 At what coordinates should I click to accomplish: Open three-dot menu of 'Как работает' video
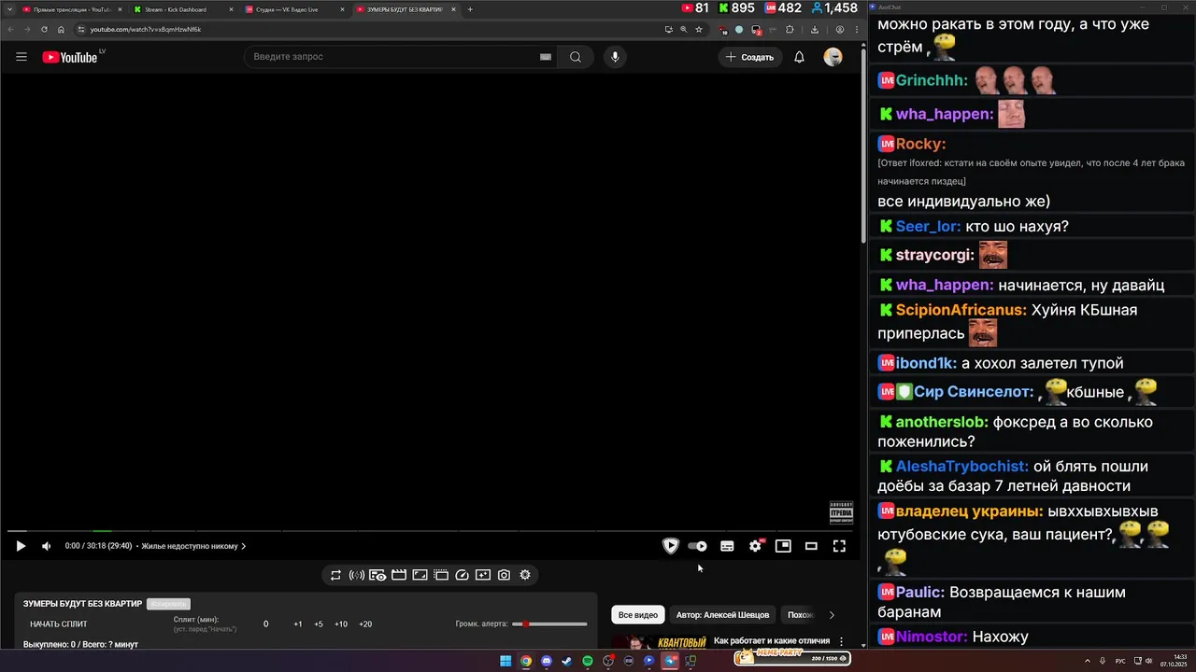point(841,642)
